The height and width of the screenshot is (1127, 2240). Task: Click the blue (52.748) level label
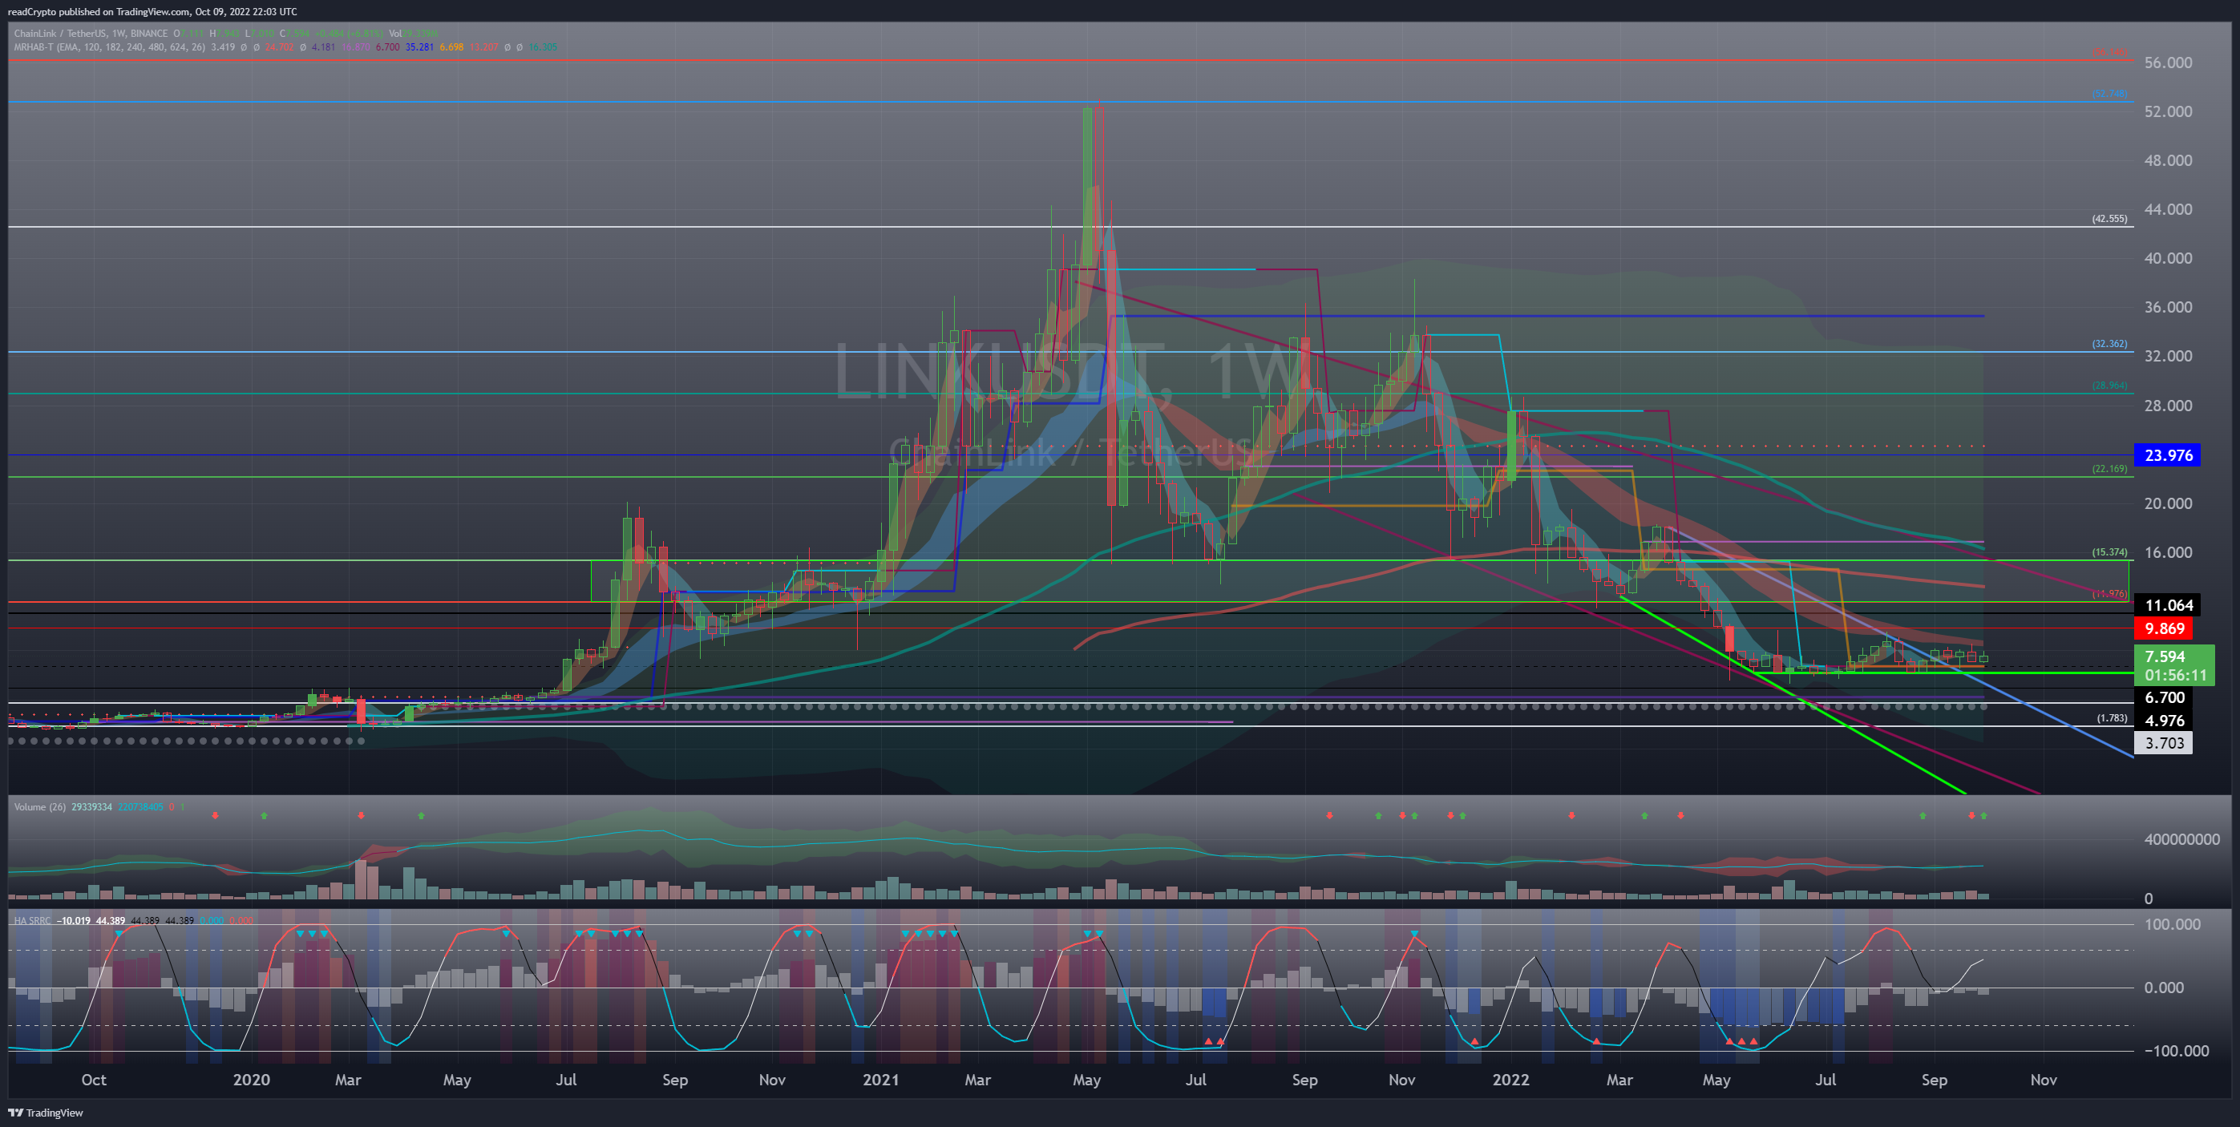pyautogui.click(x=2109, y=94)
